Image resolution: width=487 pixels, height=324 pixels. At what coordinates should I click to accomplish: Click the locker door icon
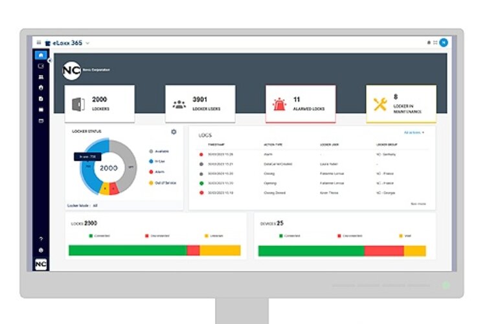point(79,104)
